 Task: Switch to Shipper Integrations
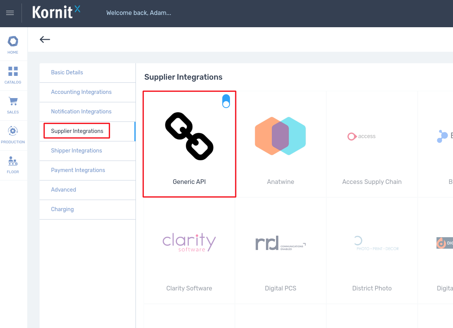tap(77, 151)
